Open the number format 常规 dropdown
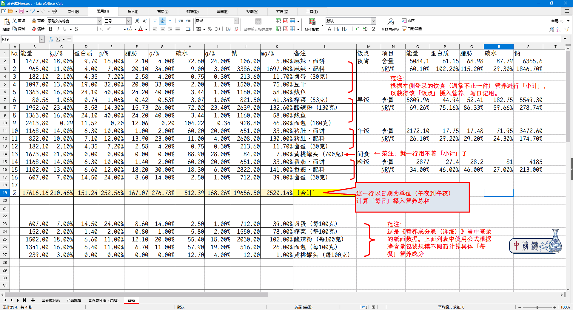Image resolution: width=573 pixels, height=310 pixels. (x=236, y=21)
